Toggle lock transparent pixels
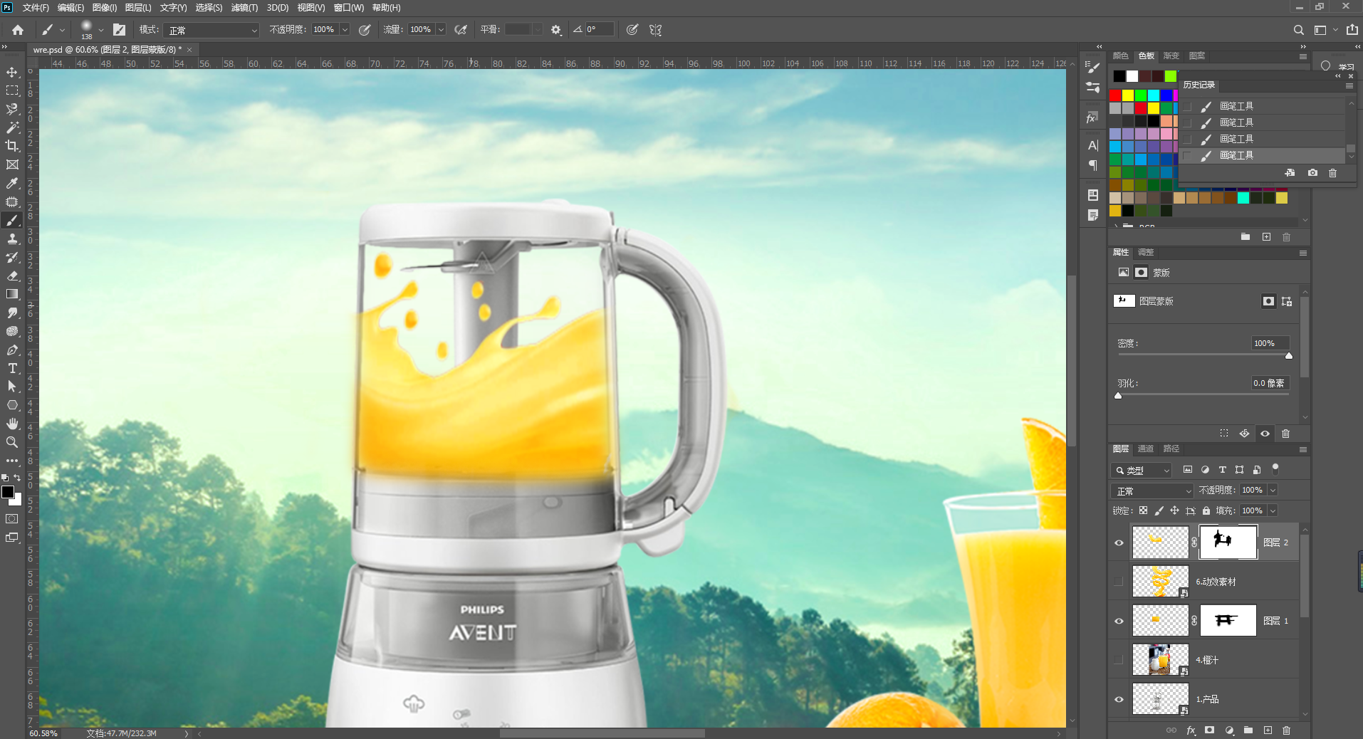The height and width of the screenshot is (739, 1363). [x=1143, y=510]
